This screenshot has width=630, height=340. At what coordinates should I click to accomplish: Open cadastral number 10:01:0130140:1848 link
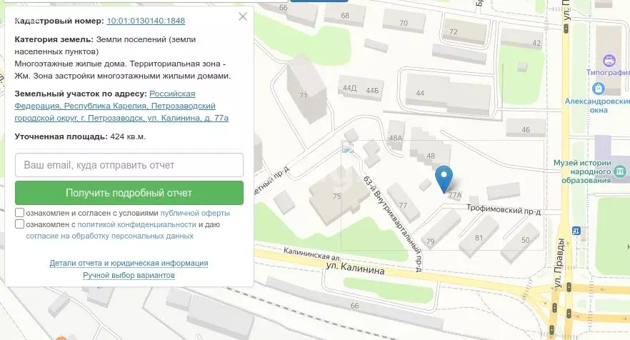146,21
